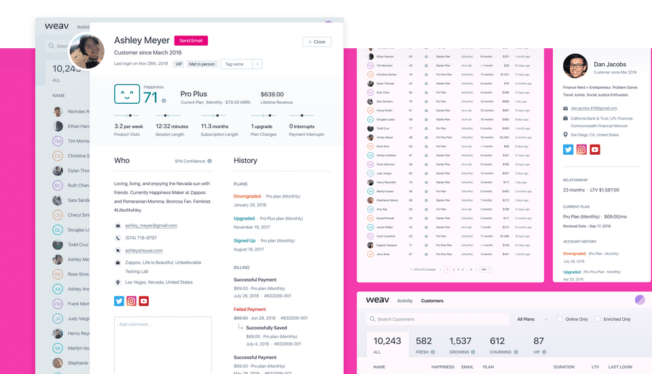
Task: Open the All Plans dropdown
Action: coord(532,319)
